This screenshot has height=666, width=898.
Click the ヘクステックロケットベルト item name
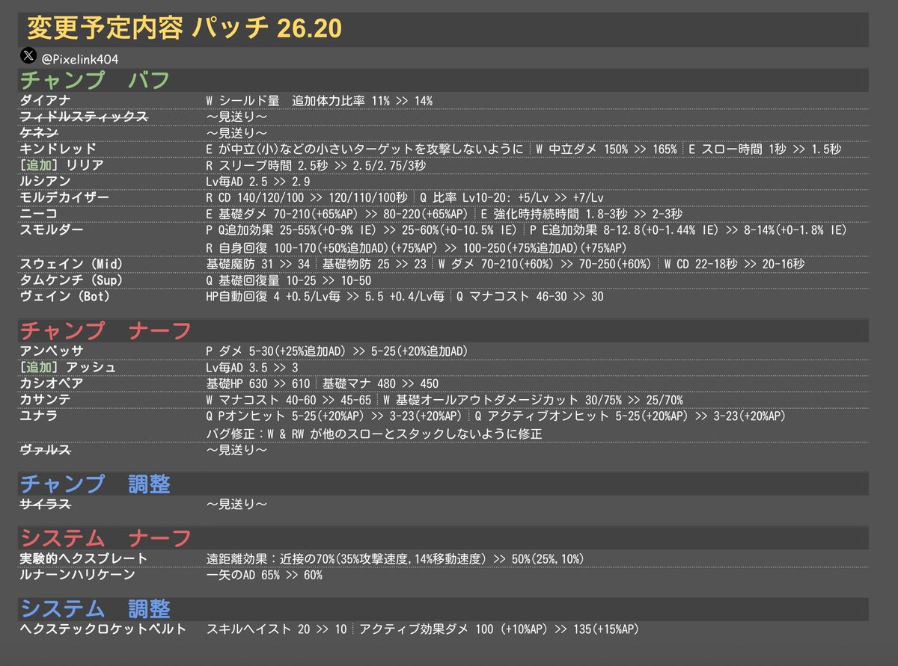point(103,629)
